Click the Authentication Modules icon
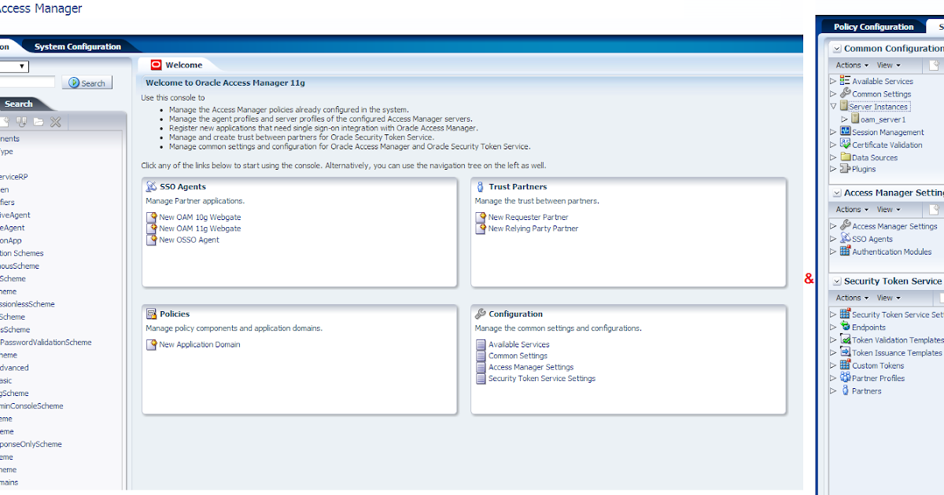 (845, 251)
